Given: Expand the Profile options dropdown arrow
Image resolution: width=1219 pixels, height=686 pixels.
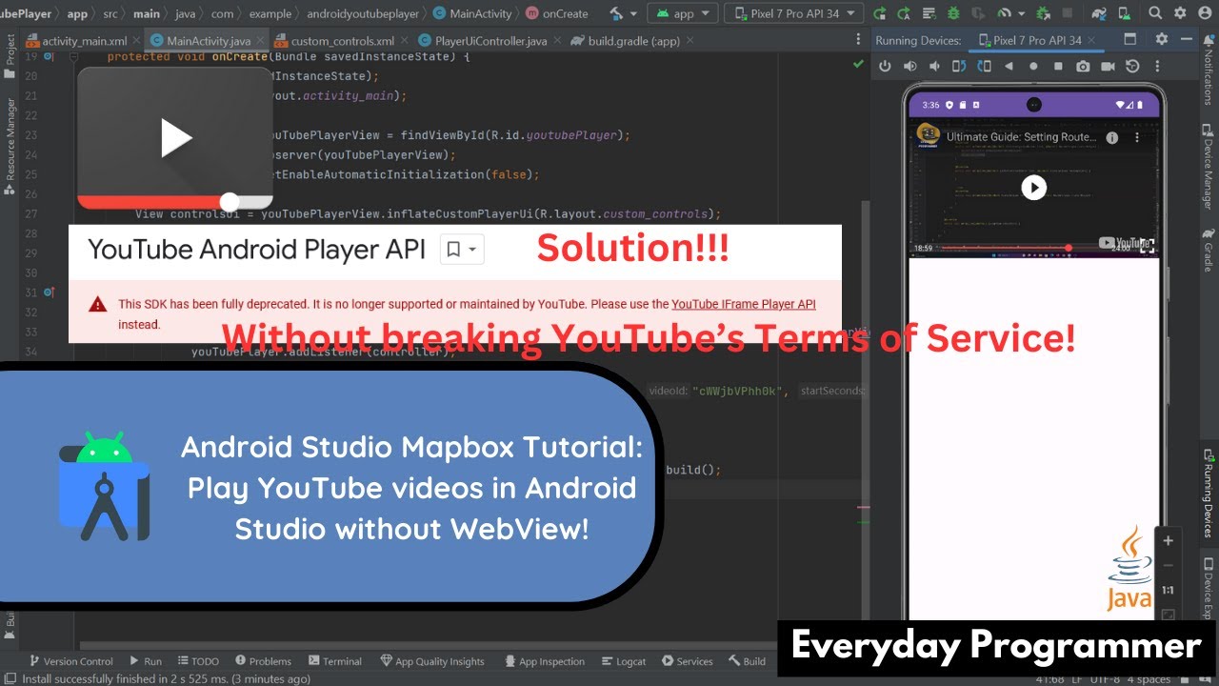Looking at the screenshot, I should tap(1021, 13).
